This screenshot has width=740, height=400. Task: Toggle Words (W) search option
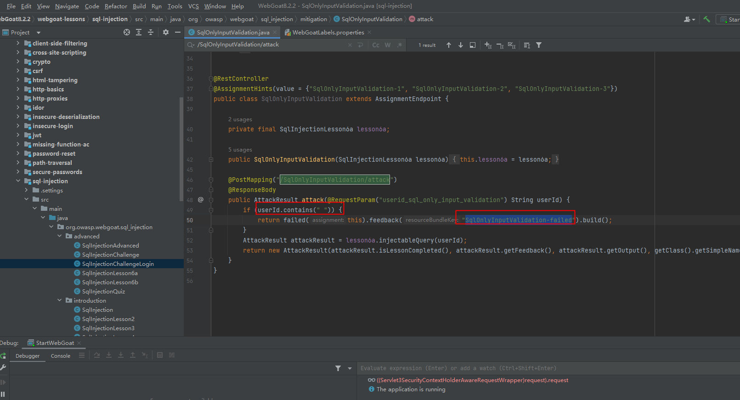click(388, 45)
